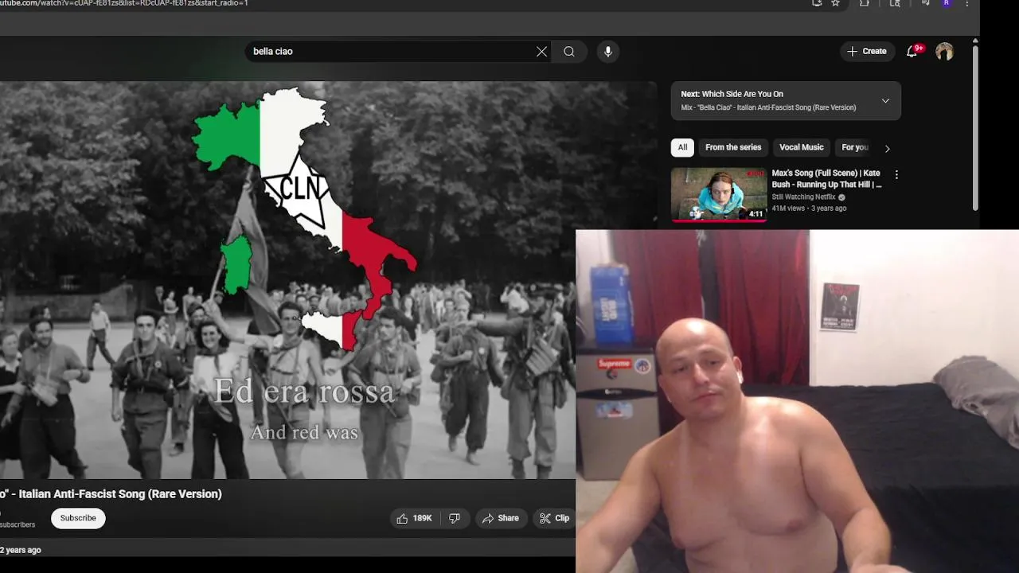Open 'Still Watching Netflix' channel
Image resolution: width=1019 pixels, height=573 pixels.
[x=803, y=197]
